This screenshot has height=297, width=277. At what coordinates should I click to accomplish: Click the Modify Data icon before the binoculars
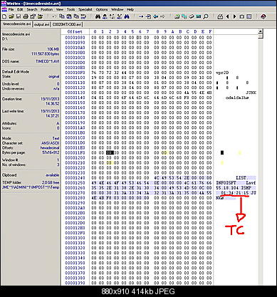click(83, 16)
